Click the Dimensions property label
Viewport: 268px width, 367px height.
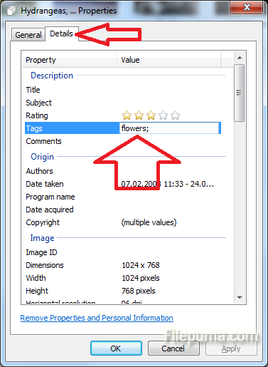pos(45,265)
